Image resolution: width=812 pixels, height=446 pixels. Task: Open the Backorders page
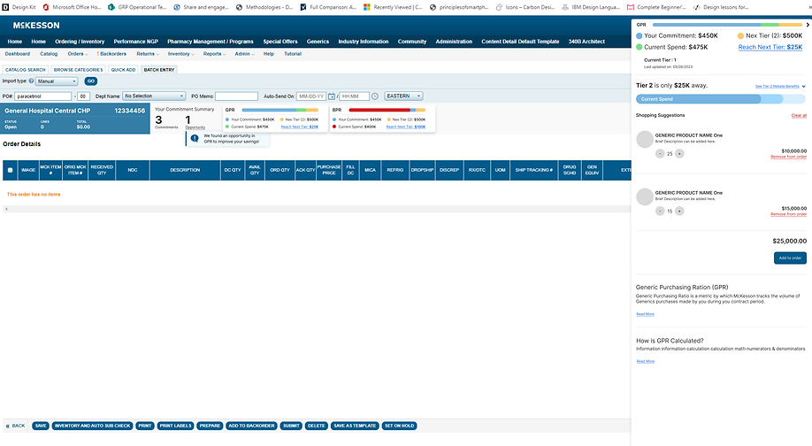tap(111, 54)
